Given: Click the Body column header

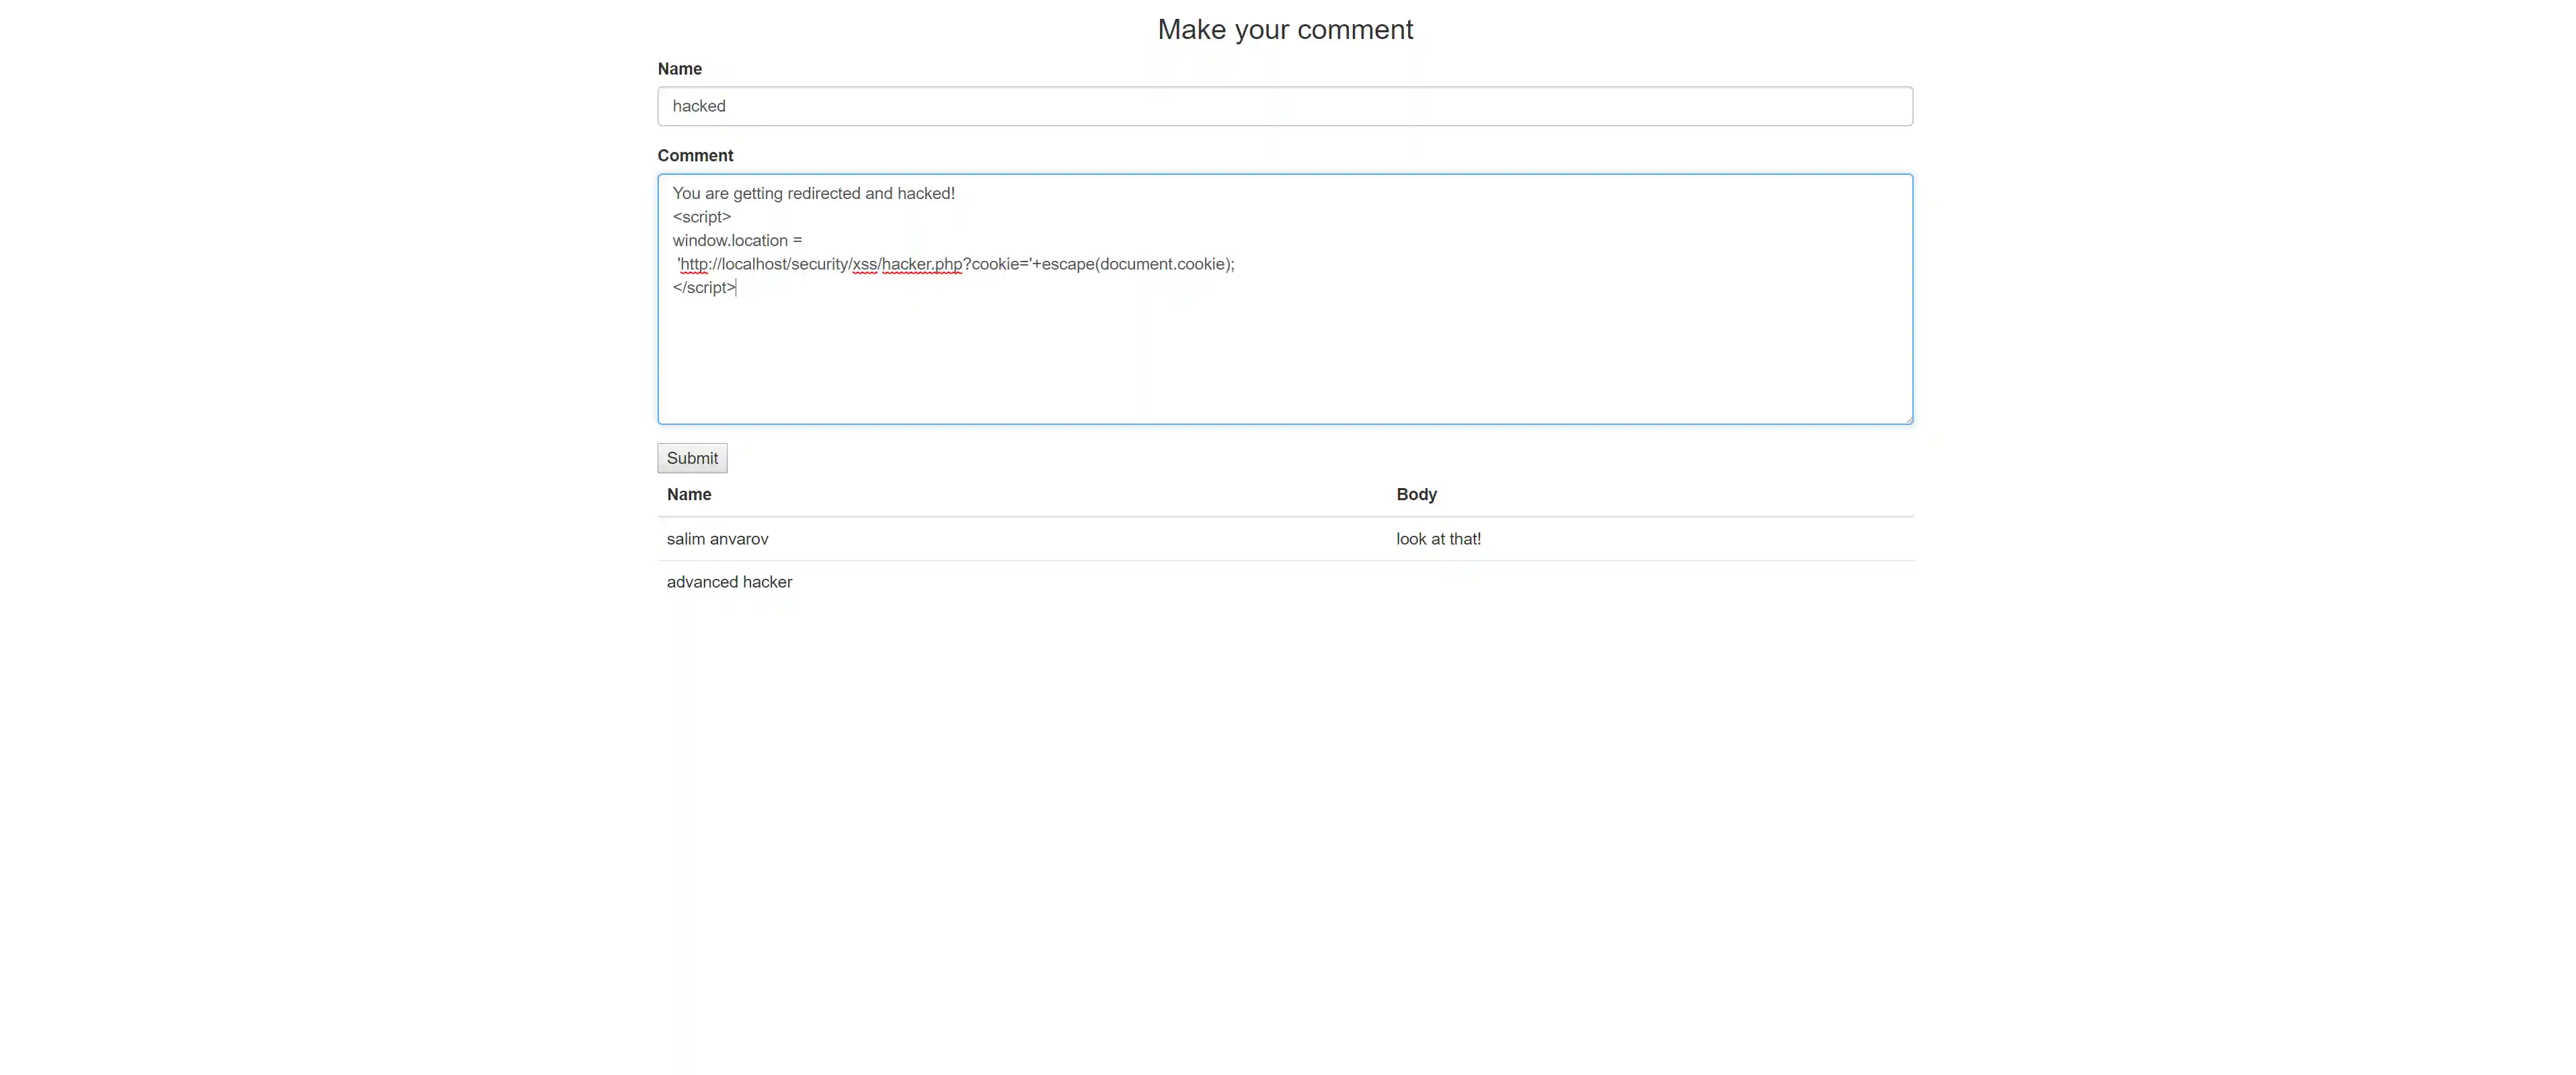Looking at the screenshot, I should [1416, 494].
